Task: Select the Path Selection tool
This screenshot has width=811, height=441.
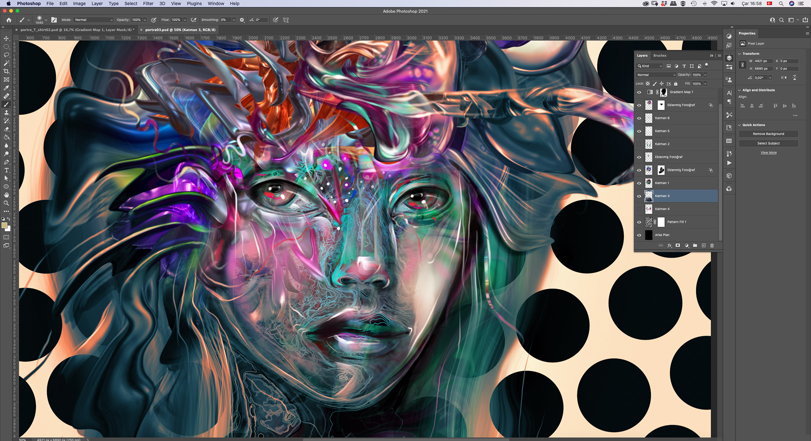Action: tap(6, 178)
